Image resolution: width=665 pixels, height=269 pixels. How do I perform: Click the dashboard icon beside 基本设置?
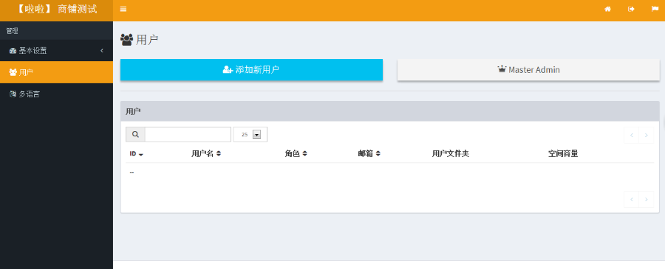pyautogui.click(x=13, y=51)
